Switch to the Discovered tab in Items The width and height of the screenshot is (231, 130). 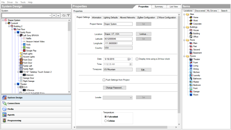click(200, 11)
